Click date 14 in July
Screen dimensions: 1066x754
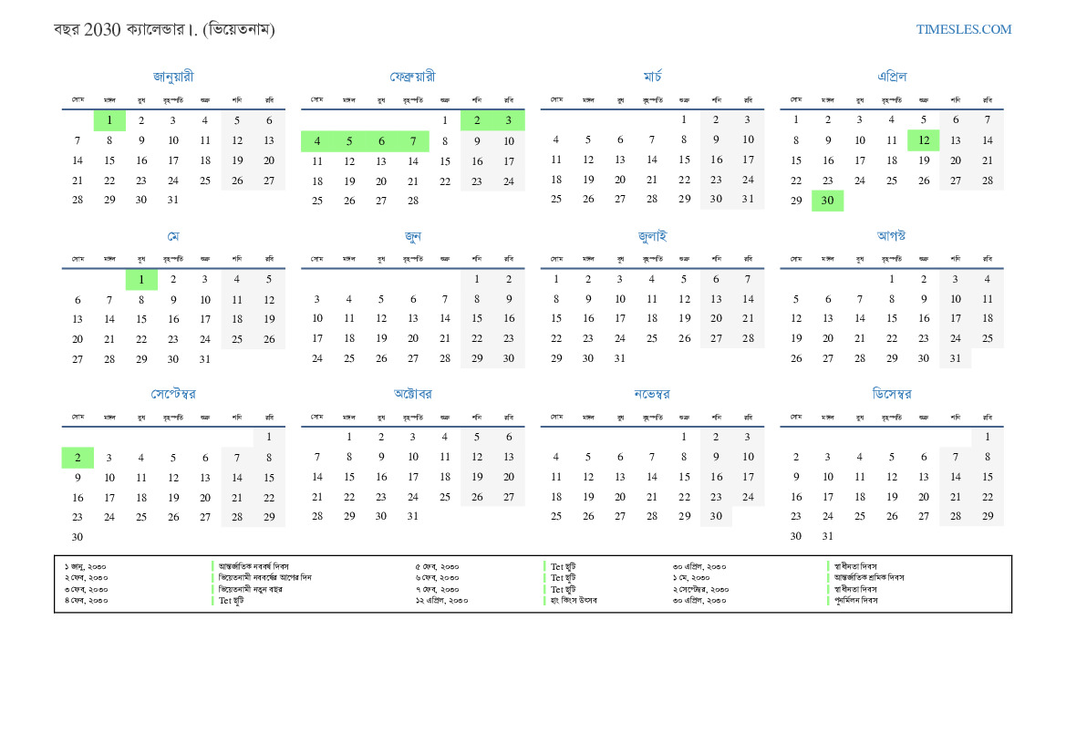coord(748,299)
